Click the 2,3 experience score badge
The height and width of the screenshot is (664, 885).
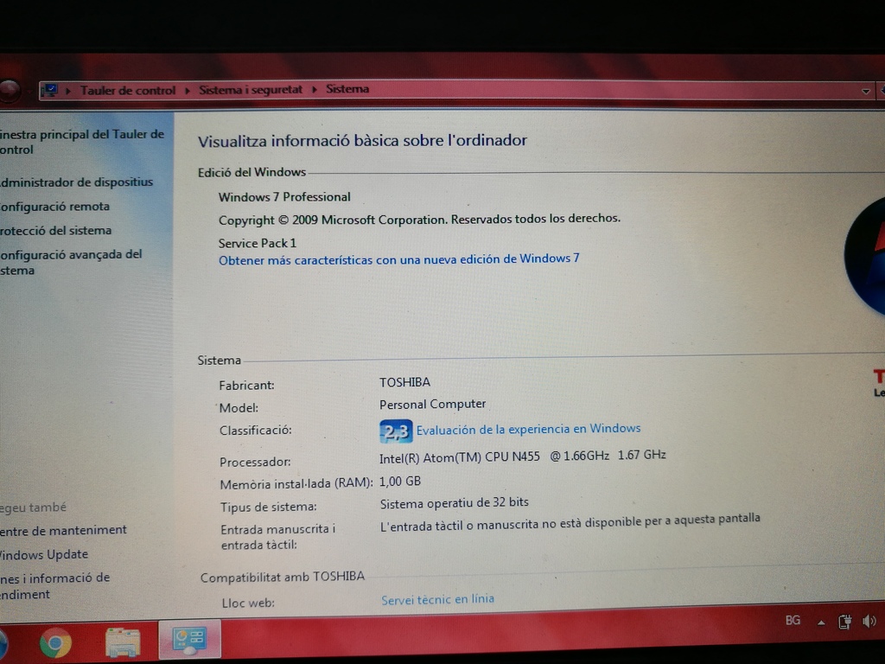396,432
